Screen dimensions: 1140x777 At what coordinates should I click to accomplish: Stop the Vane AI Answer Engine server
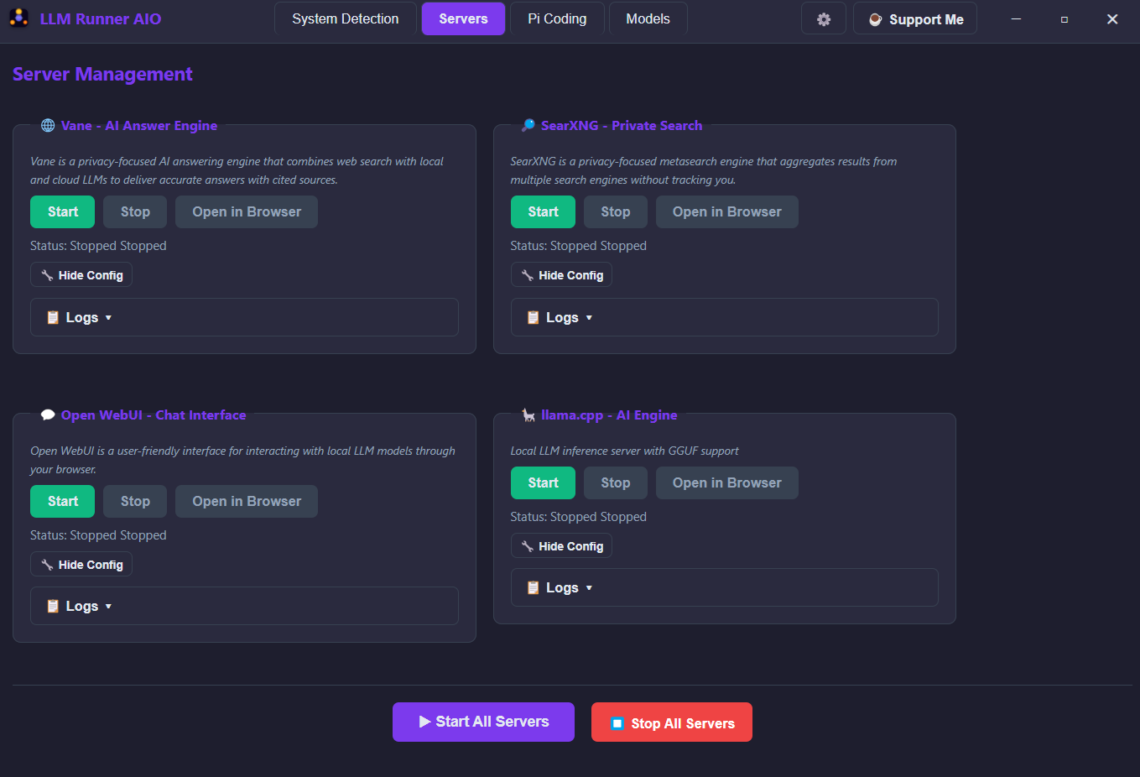click(135, 212)
